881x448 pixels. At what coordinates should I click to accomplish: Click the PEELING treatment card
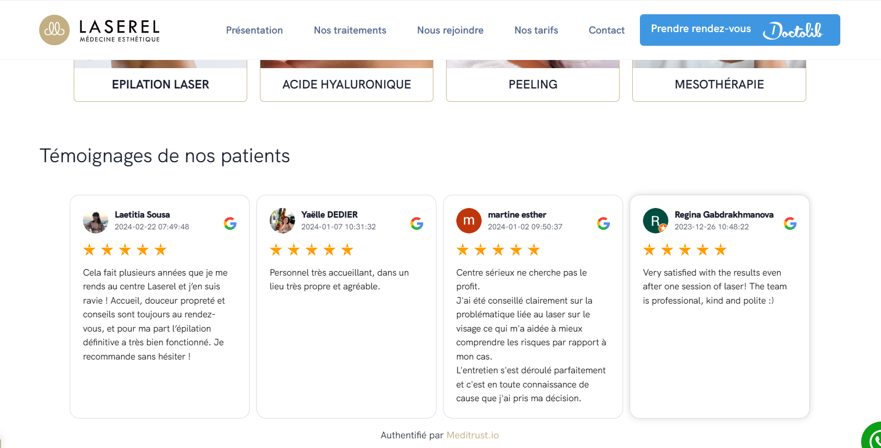(533, 84)
